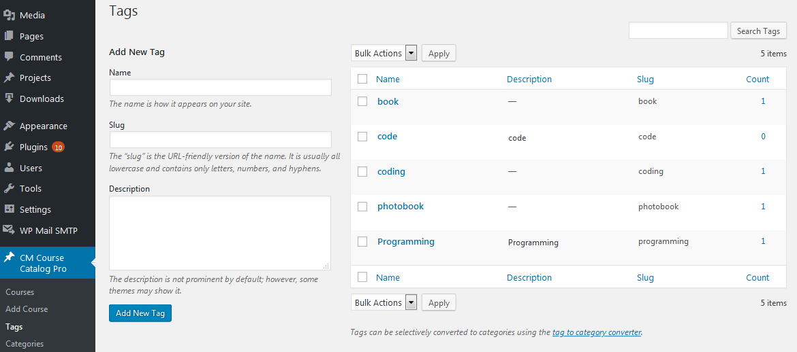Open Tools via the wrench icon
Viewport: 797px width, 352px height.
[9, 188]
